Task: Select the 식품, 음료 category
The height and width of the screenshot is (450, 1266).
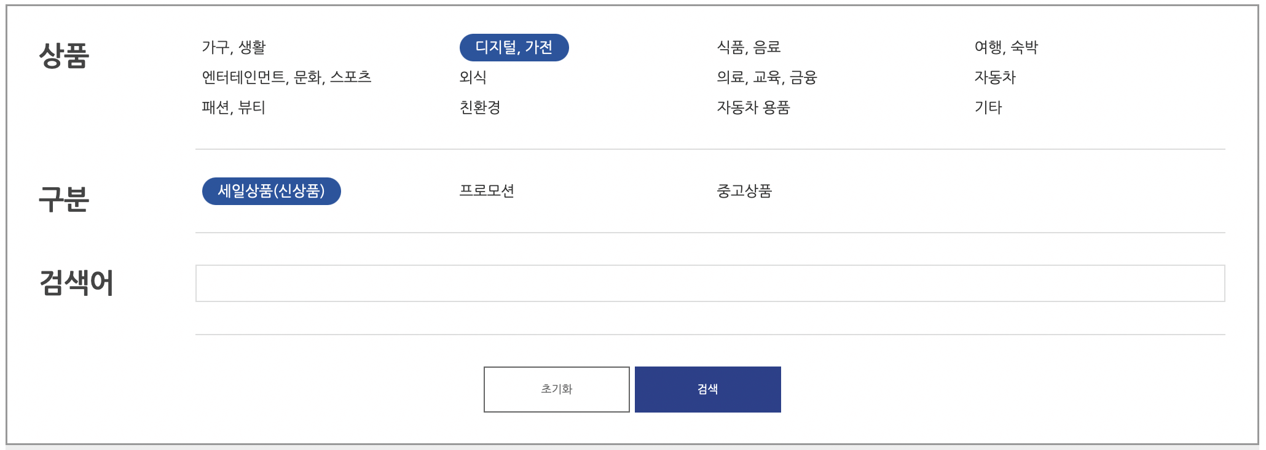Action: pos(749,47)
